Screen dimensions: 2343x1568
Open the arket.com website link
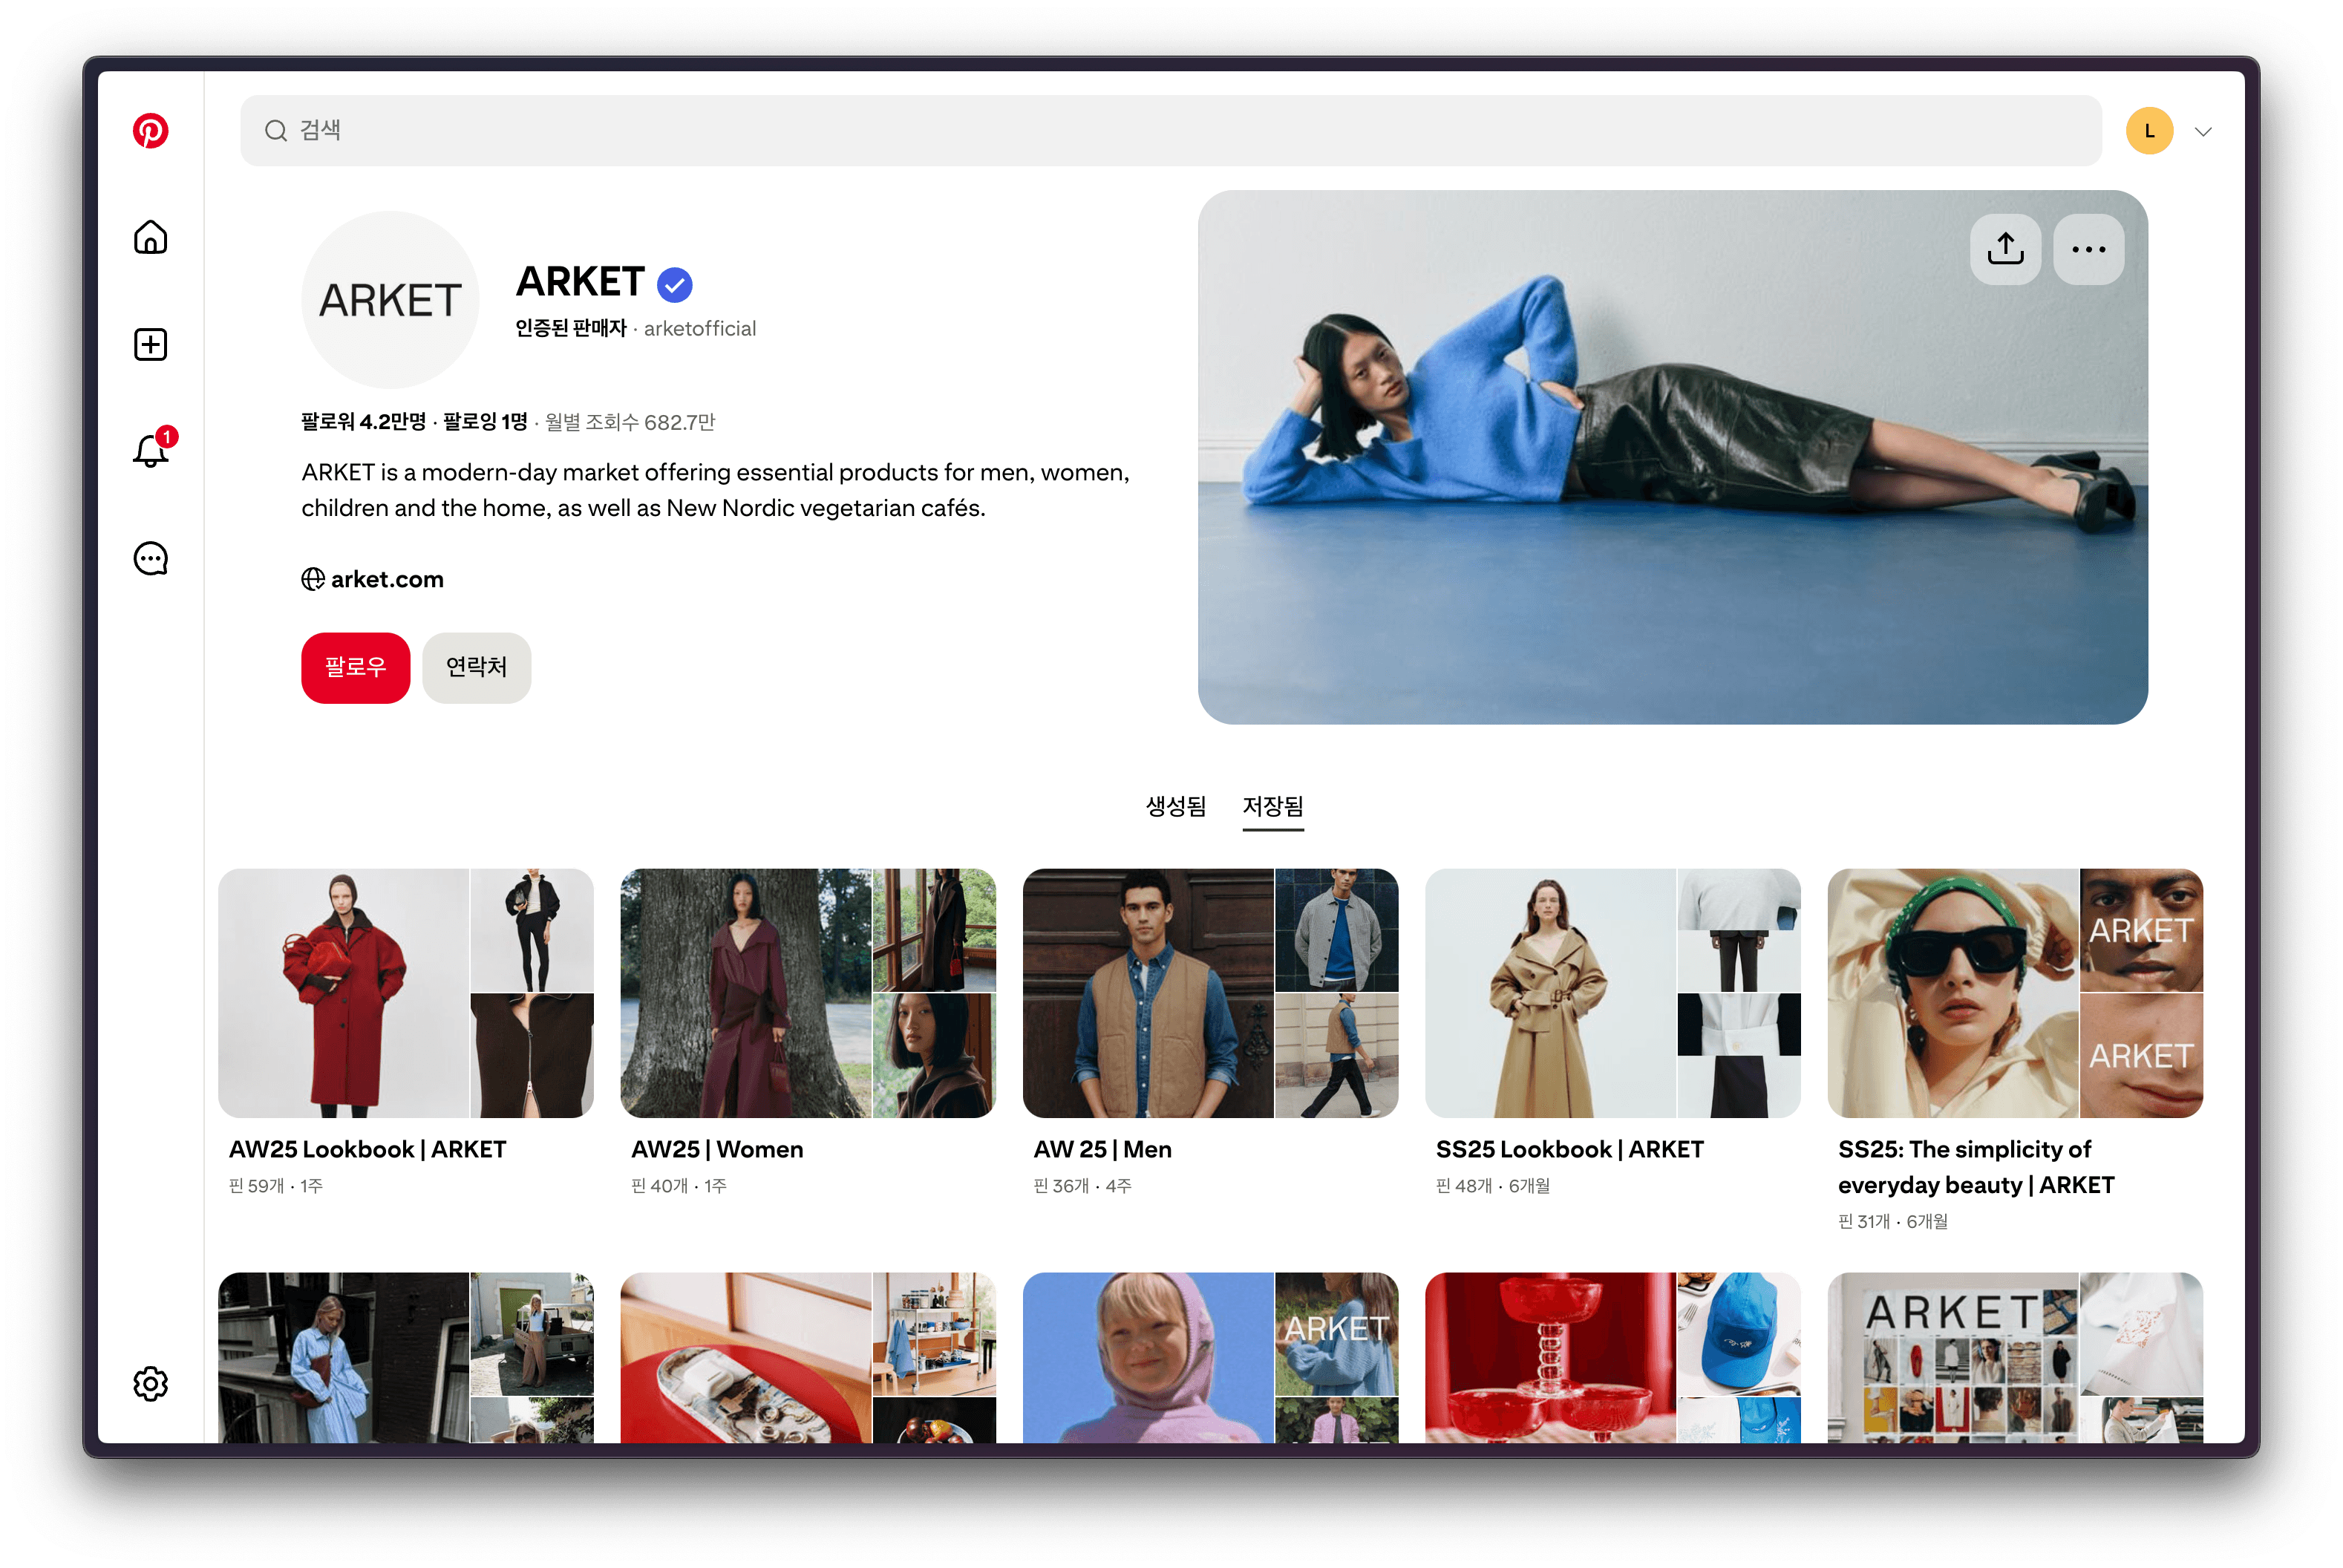tap(386, 579)
